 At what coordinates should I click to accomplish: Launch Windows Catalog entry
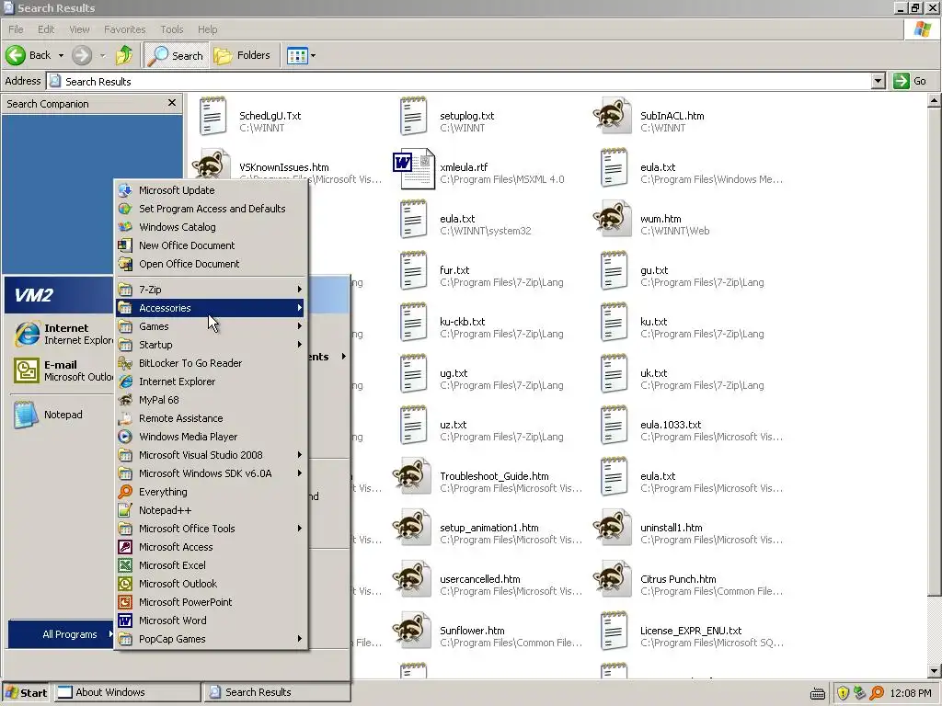[x=211, y=227]
